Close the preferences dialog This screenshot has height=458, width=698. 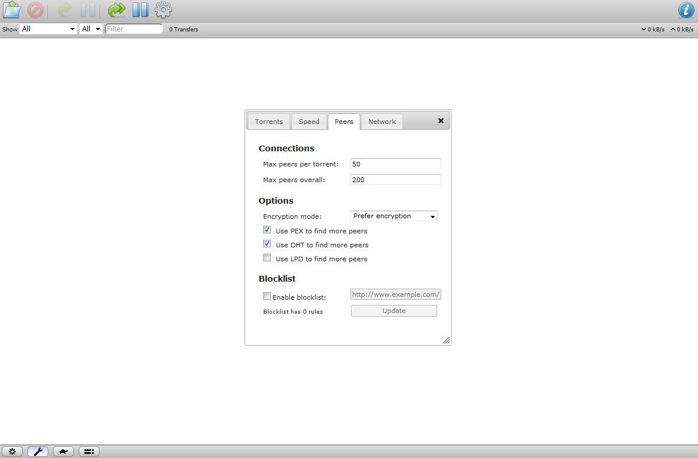(x=441, y=120)
